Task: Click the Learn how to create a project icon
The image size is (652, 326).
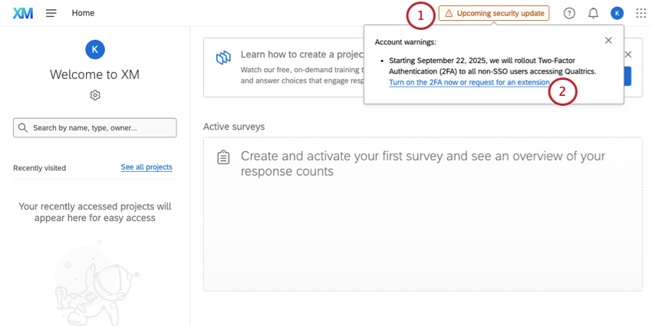Action: click(223, 58)
